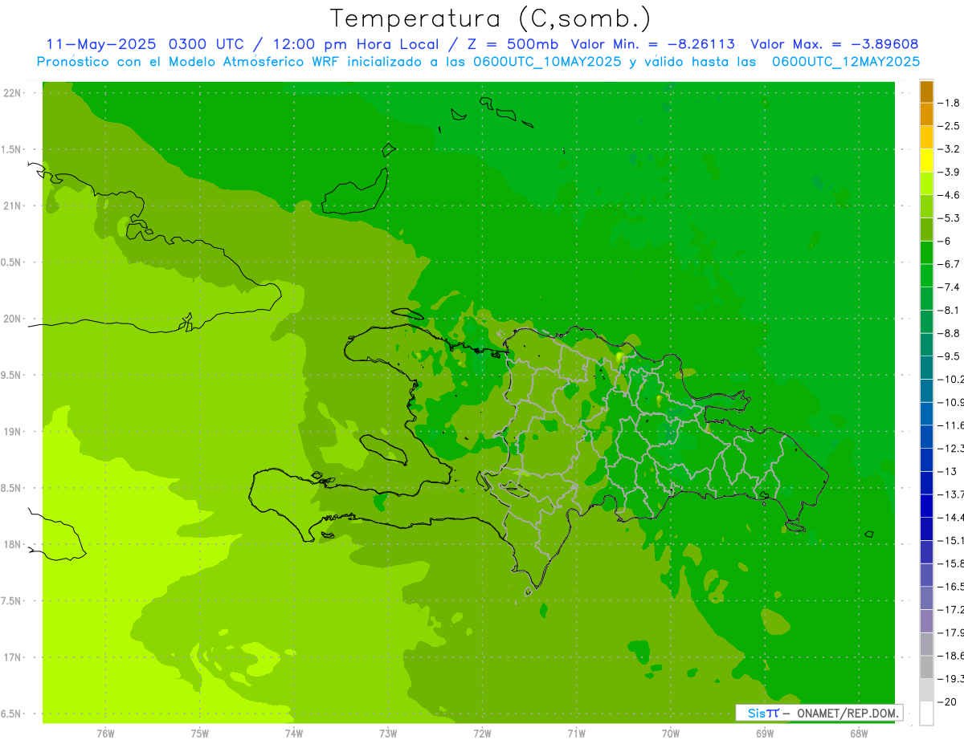The width and height of the screenshot is (964, 744).
Task: Select the "76W" longitude label
Action: [x=105, y=733]
